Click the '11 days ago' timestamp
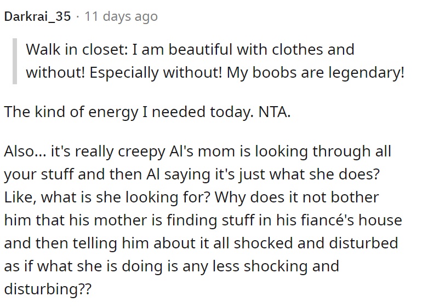Image resolution: width=445 pixels, height=308 pixels. click(121, 16)
